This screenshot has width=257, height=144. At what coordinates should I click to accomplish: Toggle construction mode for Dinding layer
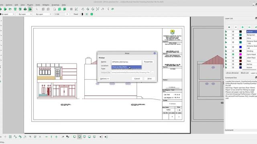[233, 51]
